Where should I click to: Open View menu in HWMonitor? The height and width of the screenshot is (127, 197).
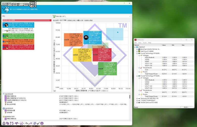click(x=140, y=43)
